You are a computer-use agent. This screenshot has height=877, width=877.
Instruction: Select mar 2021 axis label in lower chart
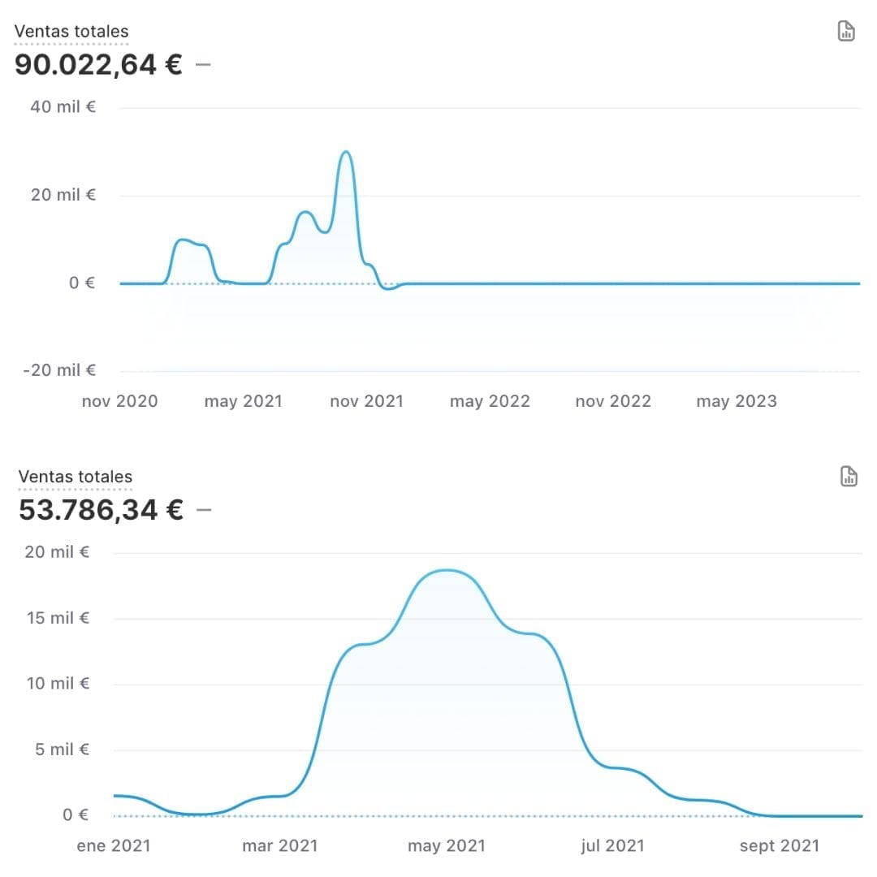tap(279, 845)
